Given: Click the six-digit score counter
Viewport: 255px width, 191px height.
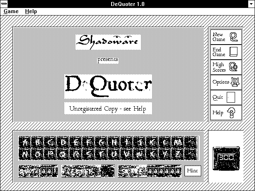Looking at the screenshot, I should (x=164, y=171).
